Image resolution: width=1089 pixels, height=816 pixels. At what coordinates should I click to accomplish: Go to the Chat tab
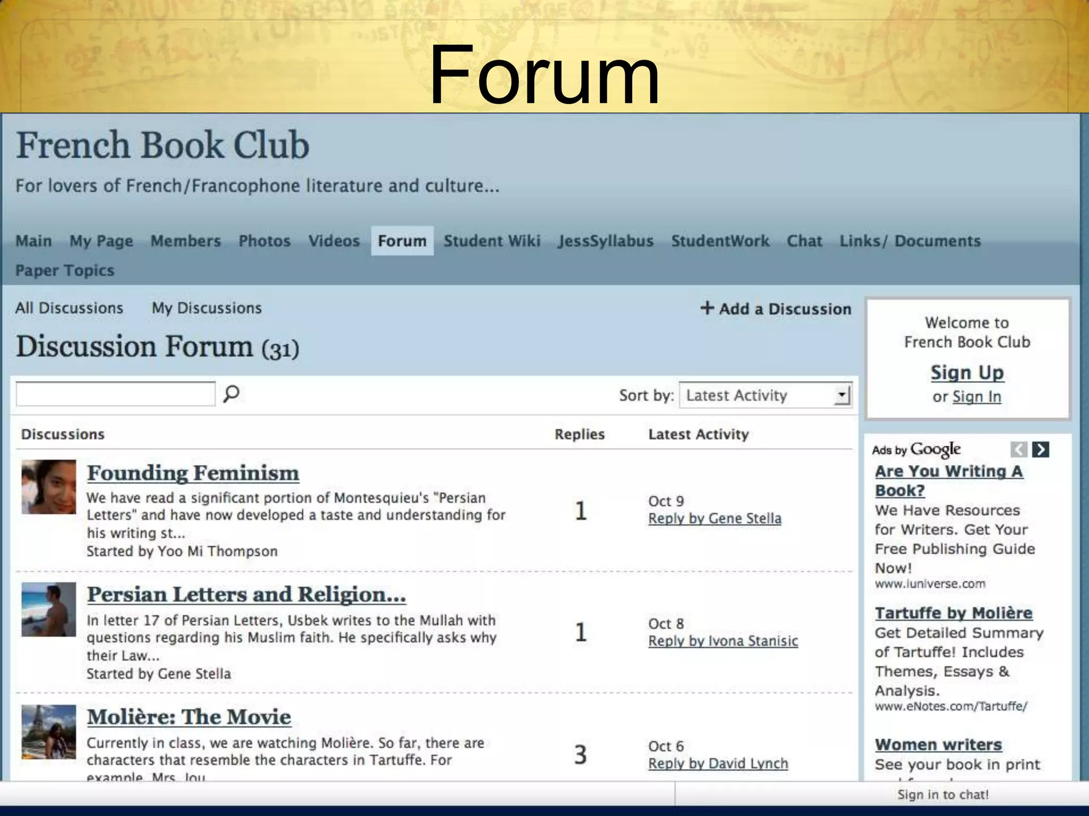coord(804,241)
